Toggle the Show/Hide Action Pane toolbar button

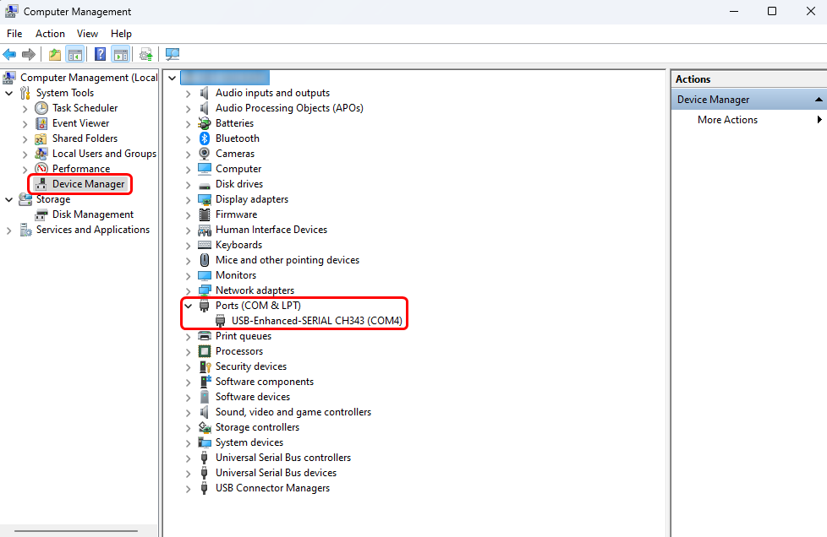pos(121,55)
